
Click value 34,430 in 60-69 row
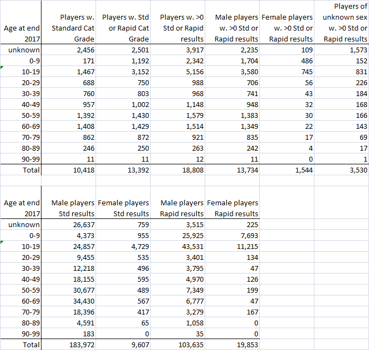pos(68,301)
